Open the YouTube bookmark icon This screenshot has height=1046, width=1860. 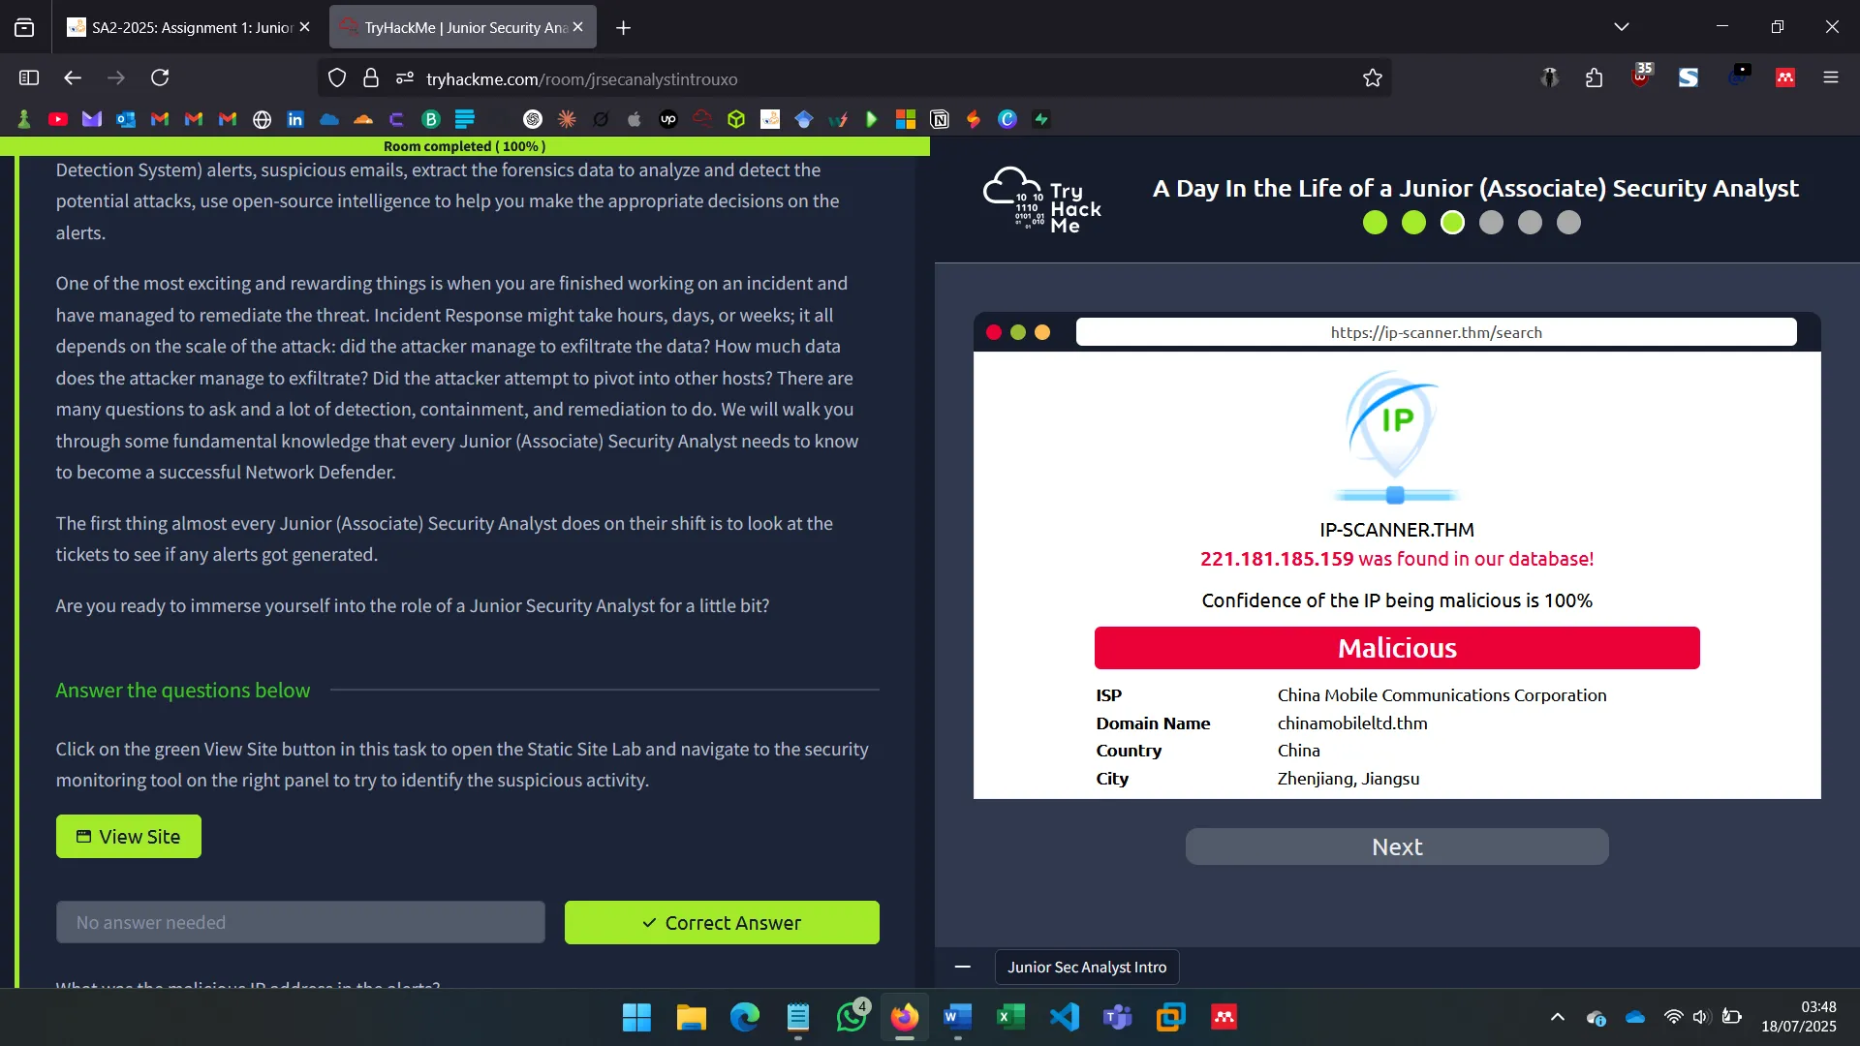tap(57, 118)
